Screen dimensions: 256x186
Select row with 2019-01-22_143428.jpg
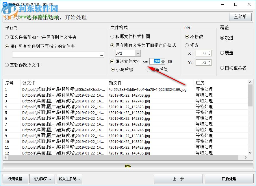click(x=126, y=147)
